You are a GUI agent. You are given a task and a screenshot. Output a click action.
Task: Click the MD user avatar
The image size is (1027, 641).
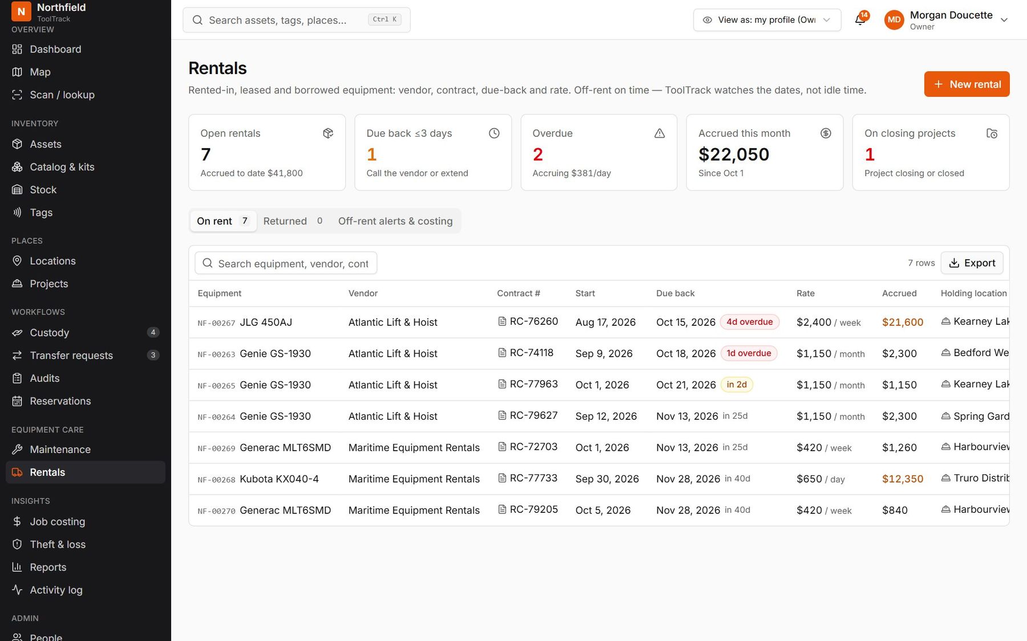894,20
